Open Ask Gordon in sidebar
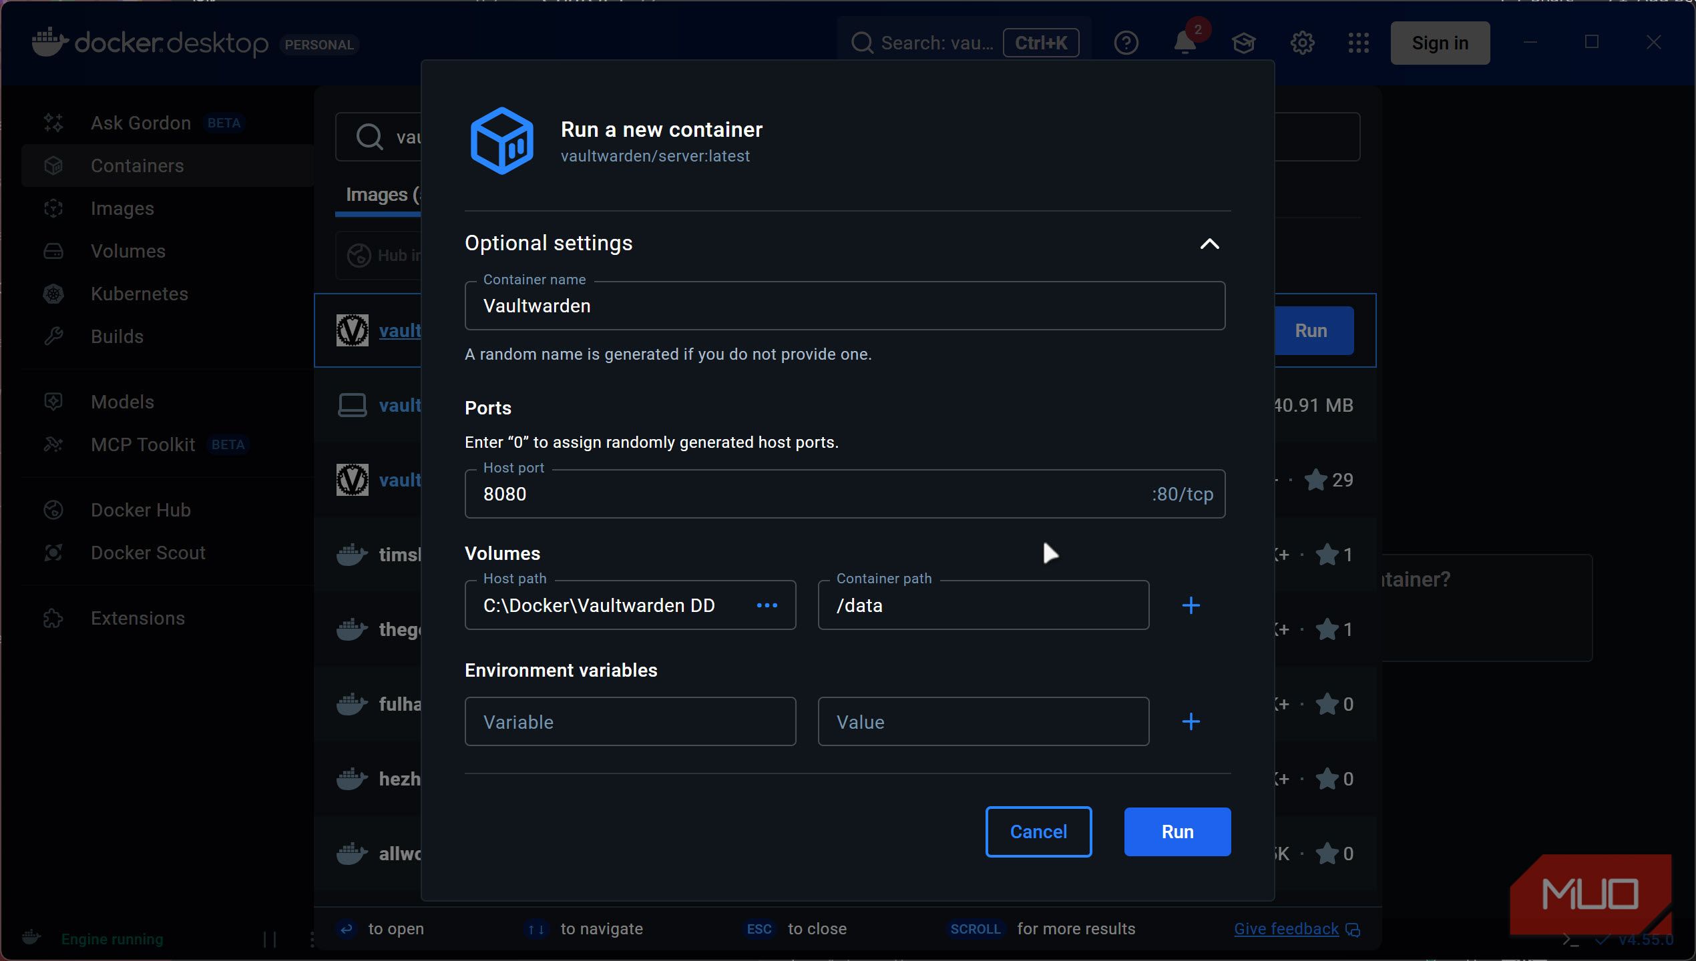Viewport: 1696px width, 961px height. 167,123
